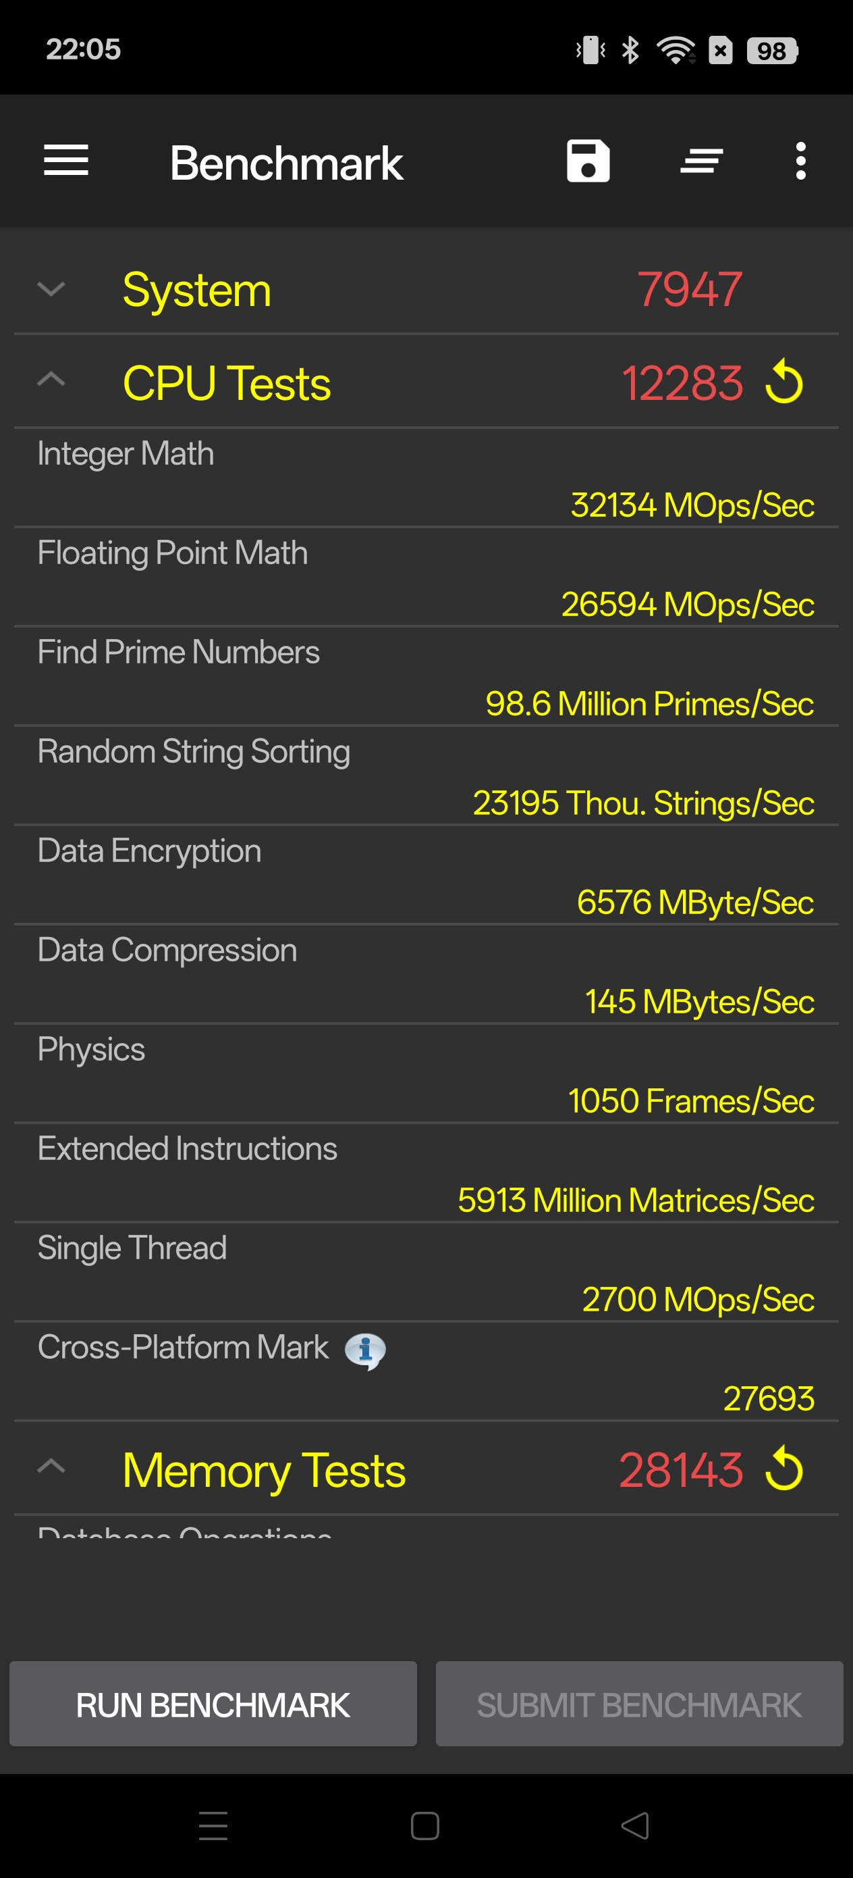Viewport: 853px width, 1878px height.
Task: Expand the System section chevron
Action: 51,289
